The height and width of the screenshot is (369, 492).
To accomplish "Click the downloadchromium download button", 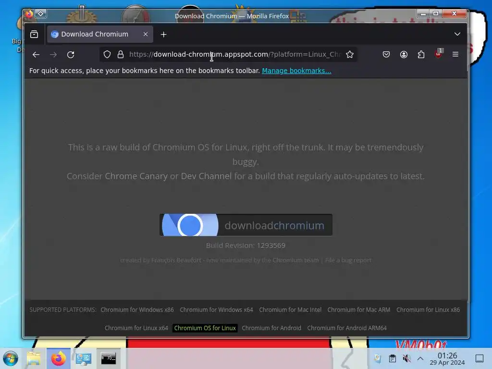I will coord(246,225).
